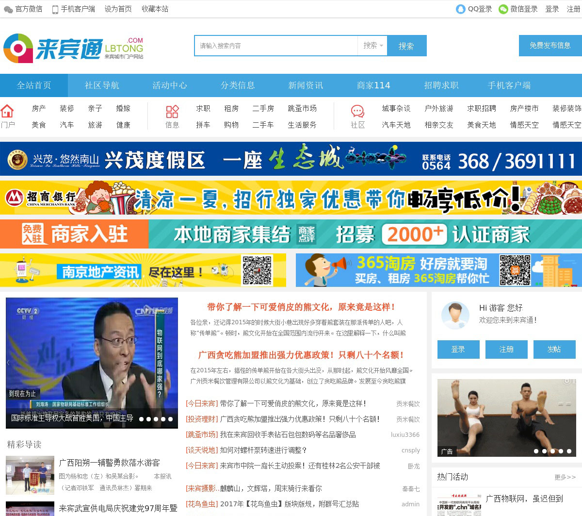The image size is (582, 516).
Task: Click the 发帖 button
Action: 554,350
